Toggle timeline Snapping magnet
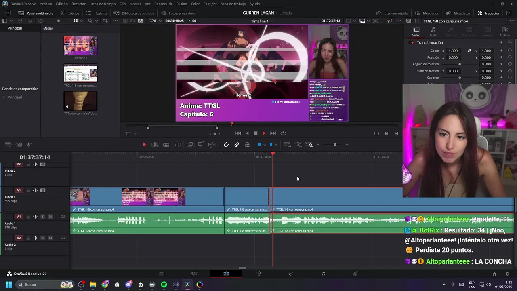The width and height of the screenshot is (517, 291). point(226,145)
